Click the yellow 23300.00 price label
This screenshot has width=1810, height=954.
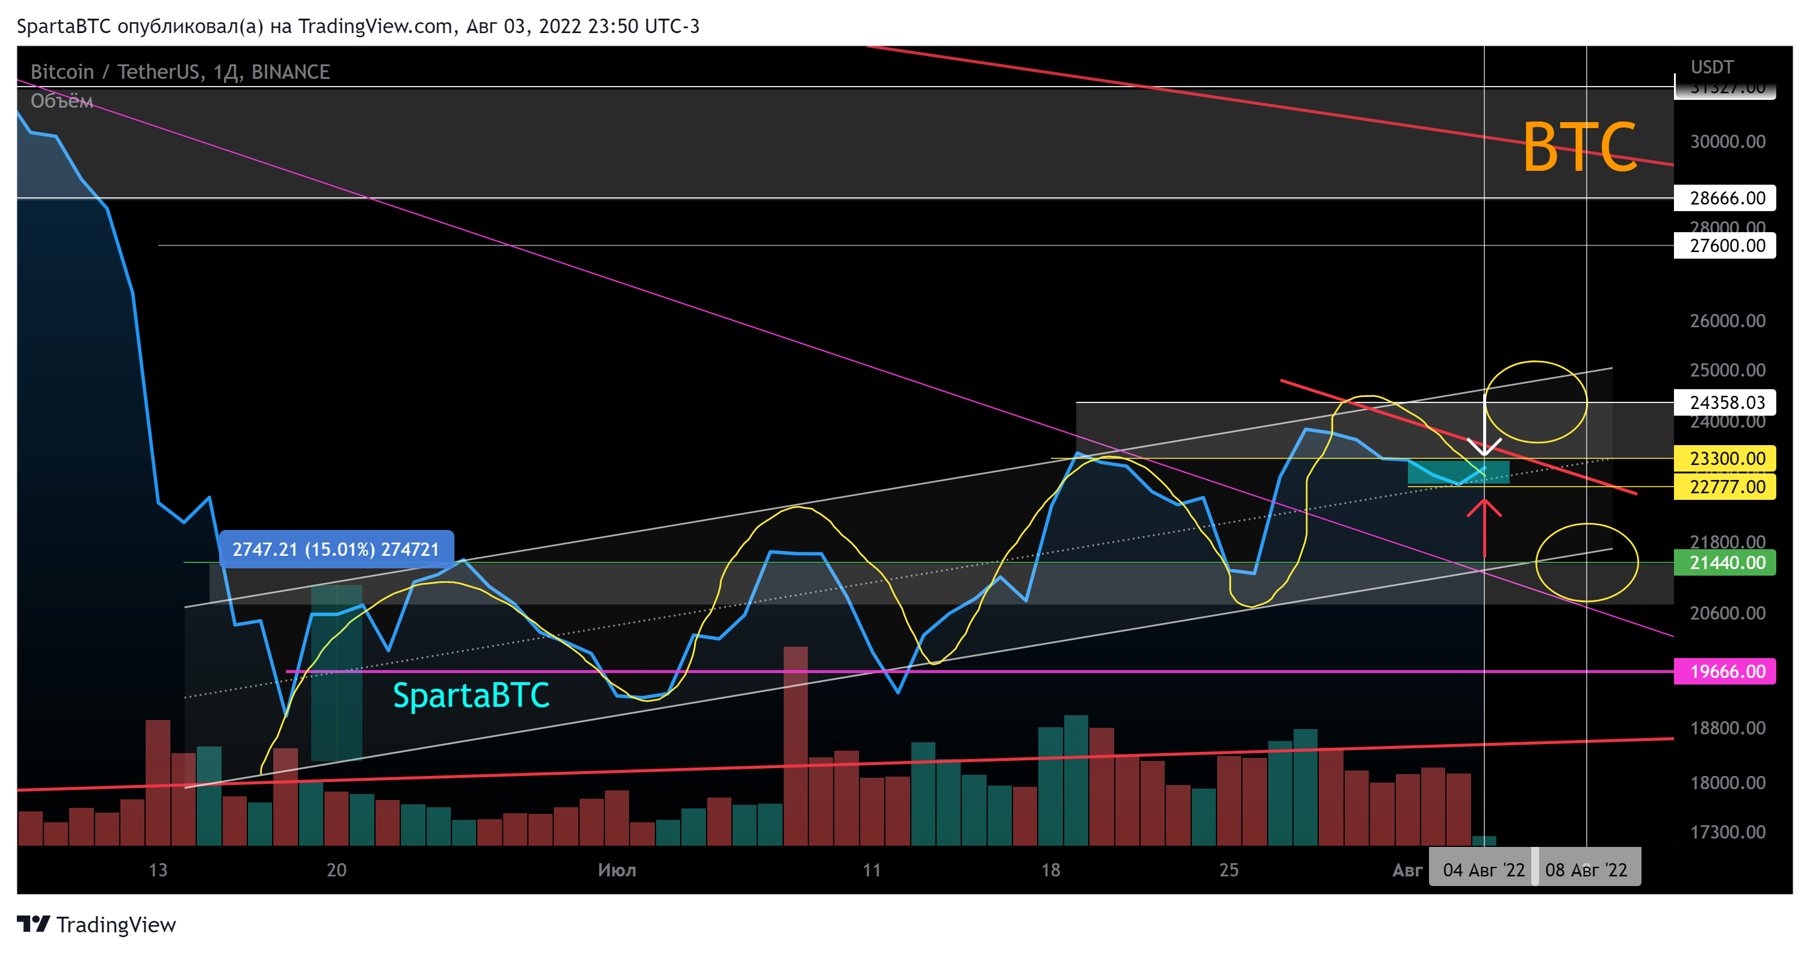[x=1725, y=458]
